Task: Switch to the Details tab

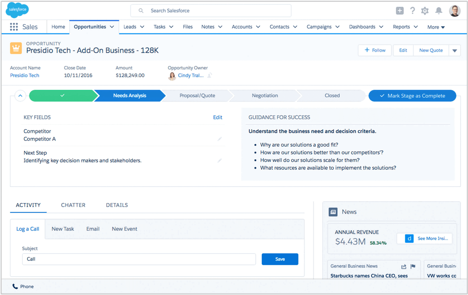Action: pos(117,205)
